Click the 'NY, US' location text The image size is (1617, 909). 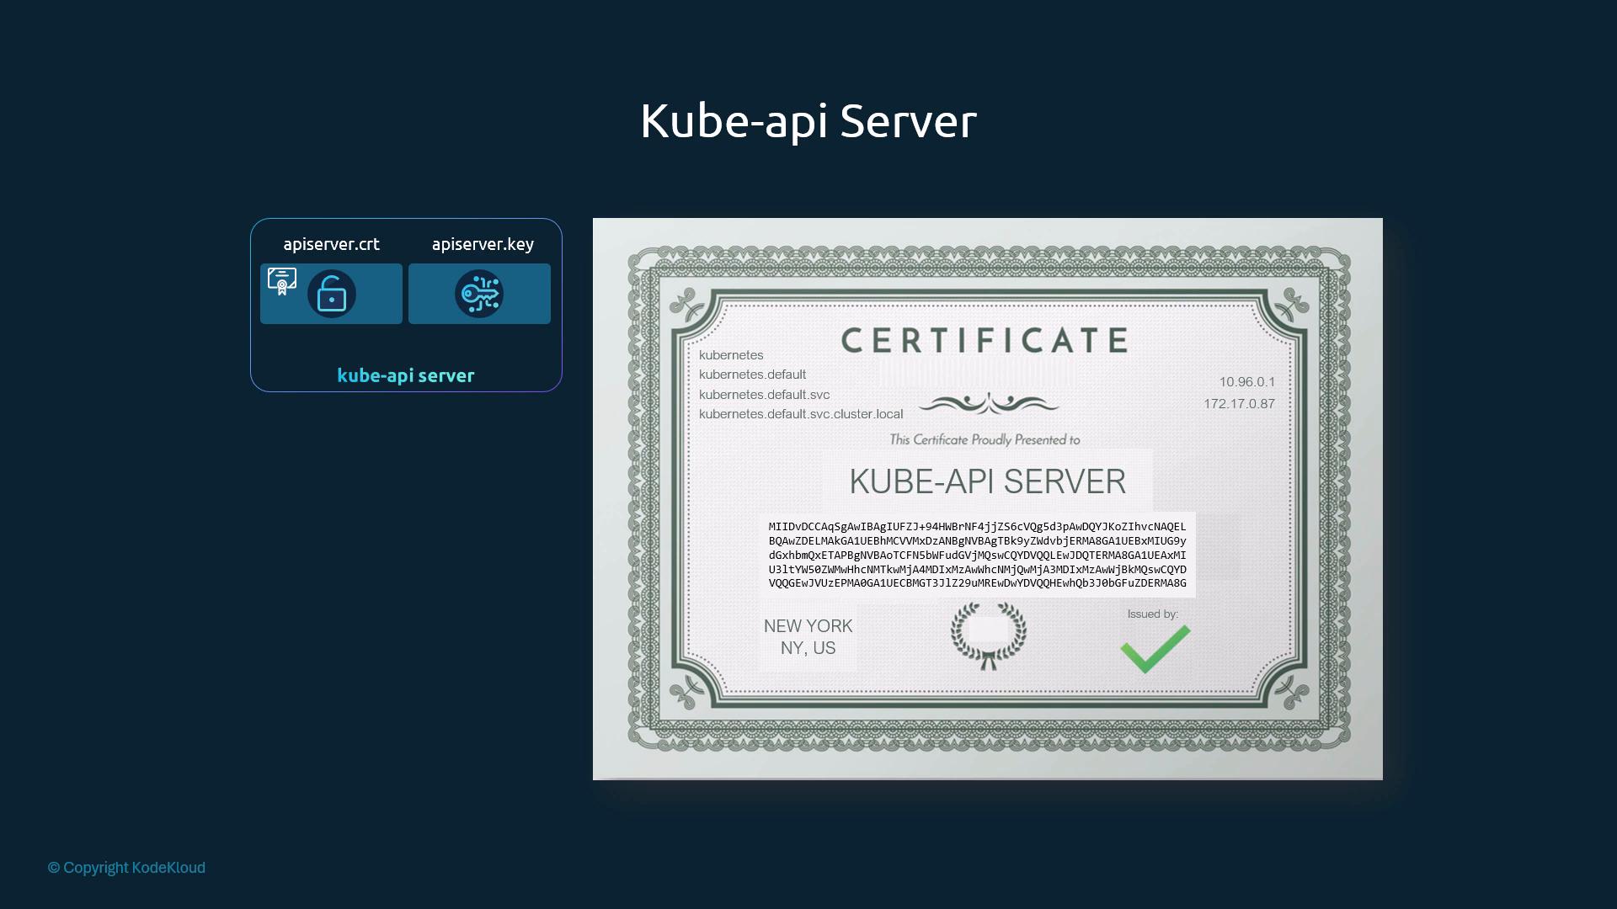click(x=808, y=648)
